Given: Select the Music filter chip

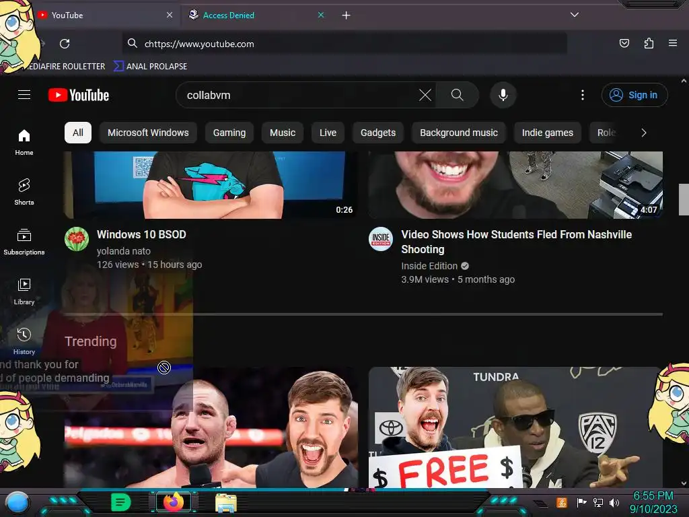Looking at the screenshot, I should click(x=283, y=133).
